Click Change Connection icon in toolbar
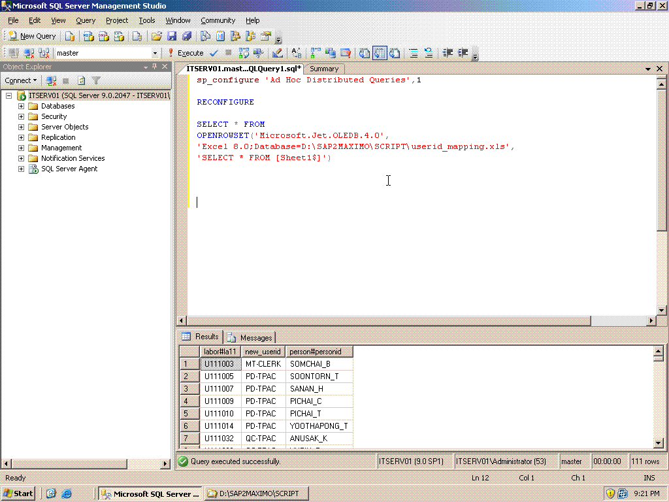 click(44, 53)
